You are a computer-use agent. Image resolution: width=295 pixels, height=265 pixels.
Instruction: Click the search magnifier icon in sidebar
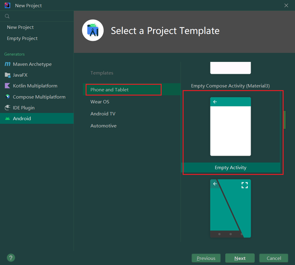(7, 16)
